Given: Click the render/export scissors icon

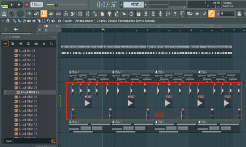Looking at the screenshot, I should [153, 14].
